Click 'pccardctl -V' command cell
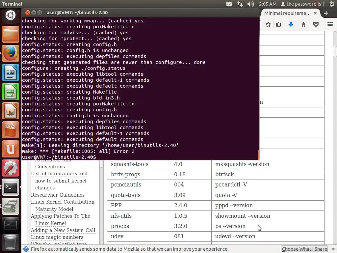This screenshot has width=337, height=253. point(268,185)
